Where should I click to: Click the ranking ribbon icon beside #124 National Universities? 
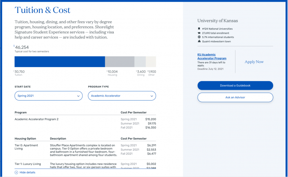point(199,29)
